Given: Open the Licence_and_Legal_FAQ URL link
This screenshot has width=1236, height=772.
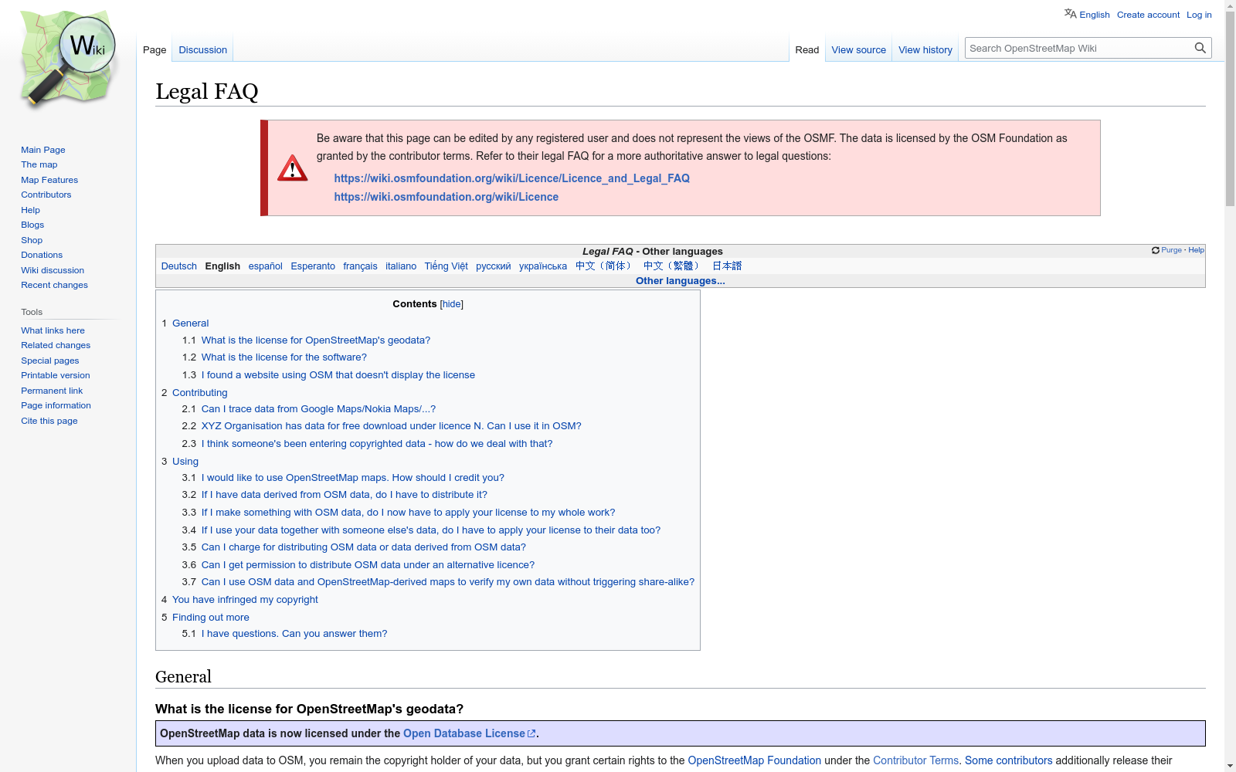Looking at the screenshot, I should pyautogui.click(x=511, y=178).
